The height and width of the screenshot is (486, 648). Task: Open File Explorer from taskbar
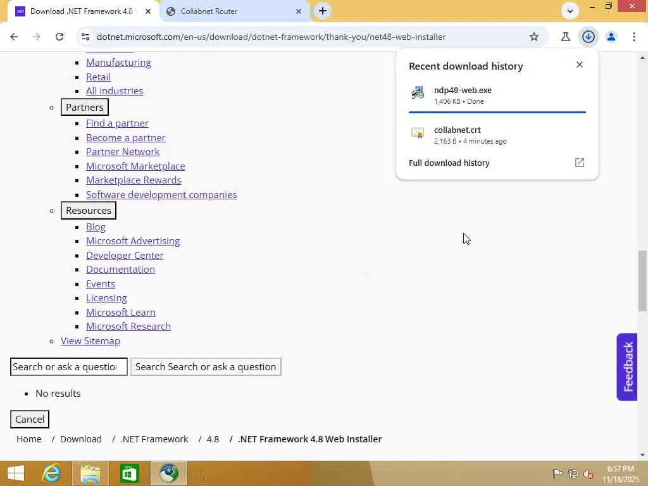tap(90, 473)
